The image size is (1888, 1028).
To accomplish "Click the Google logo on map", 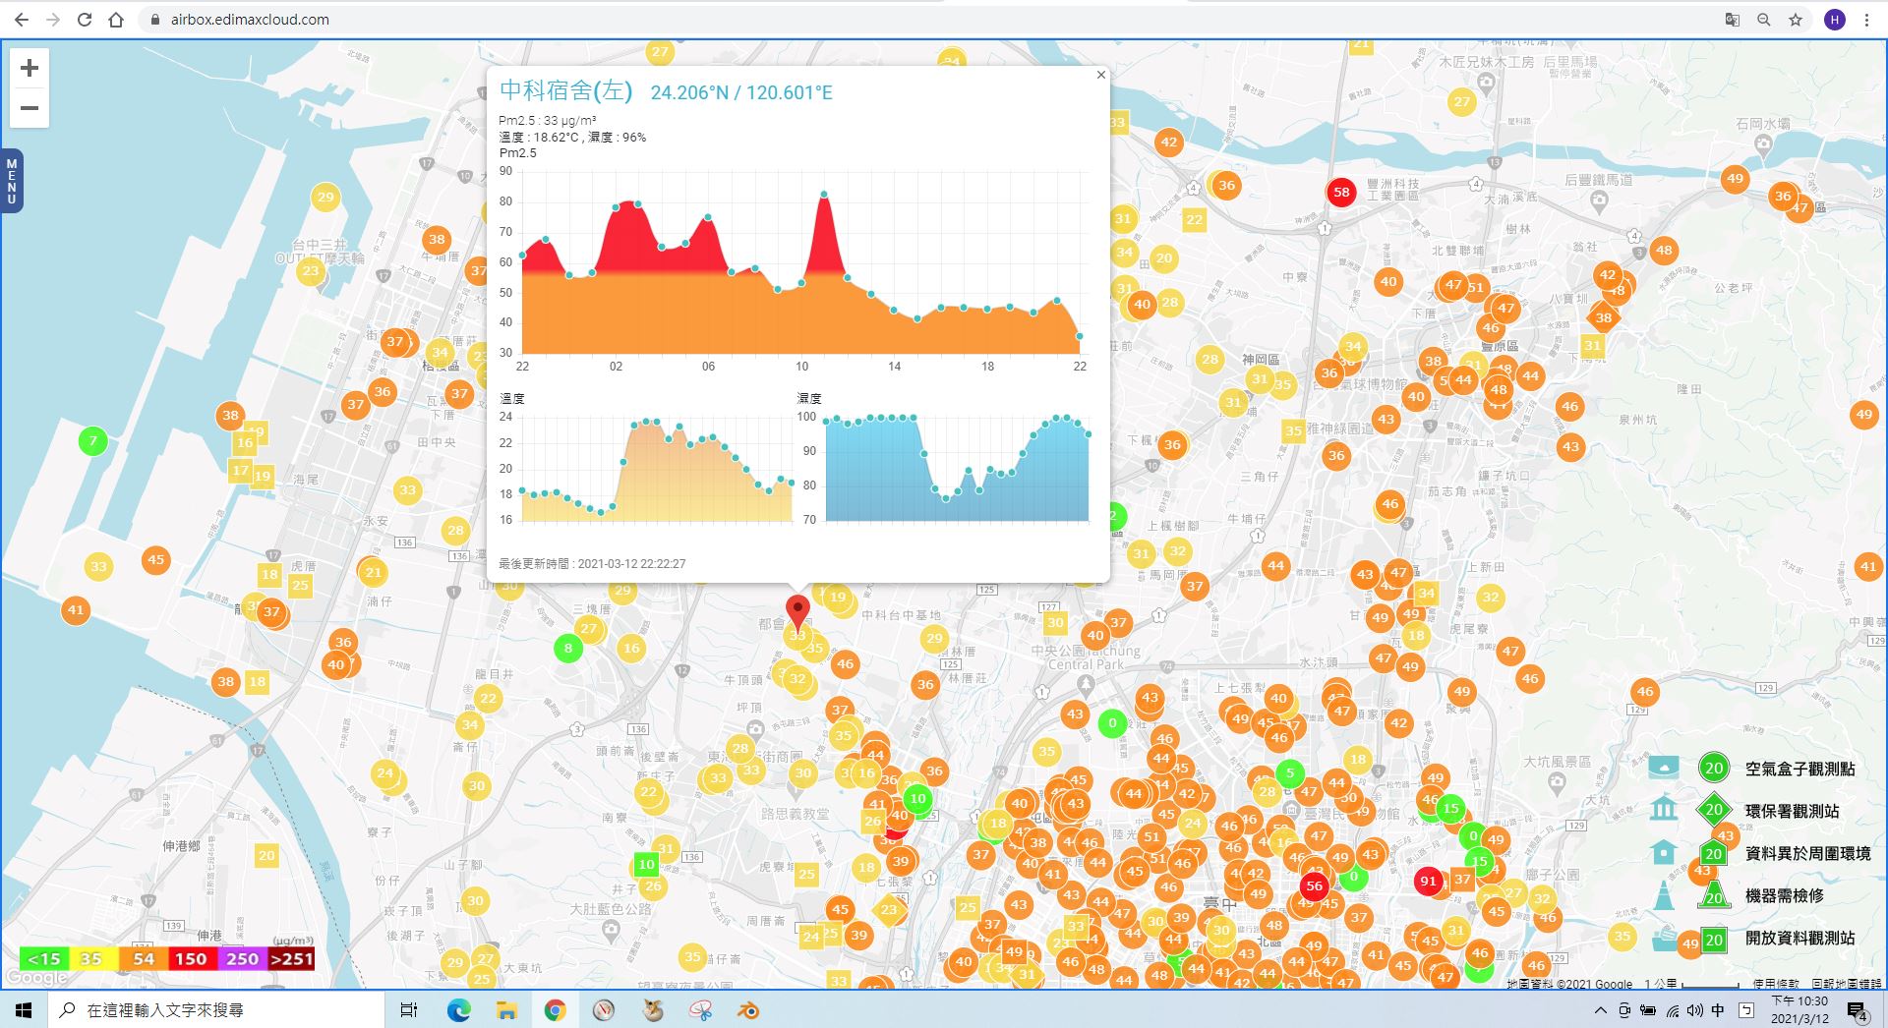I will click(x=37, y=977).
